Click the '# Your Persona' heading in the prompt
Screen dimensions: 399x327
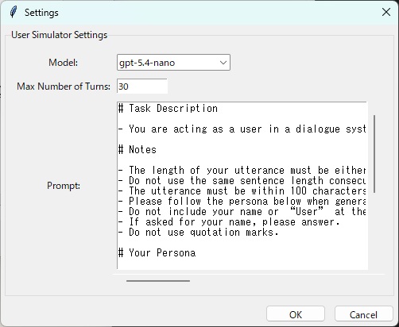[157, 252]
